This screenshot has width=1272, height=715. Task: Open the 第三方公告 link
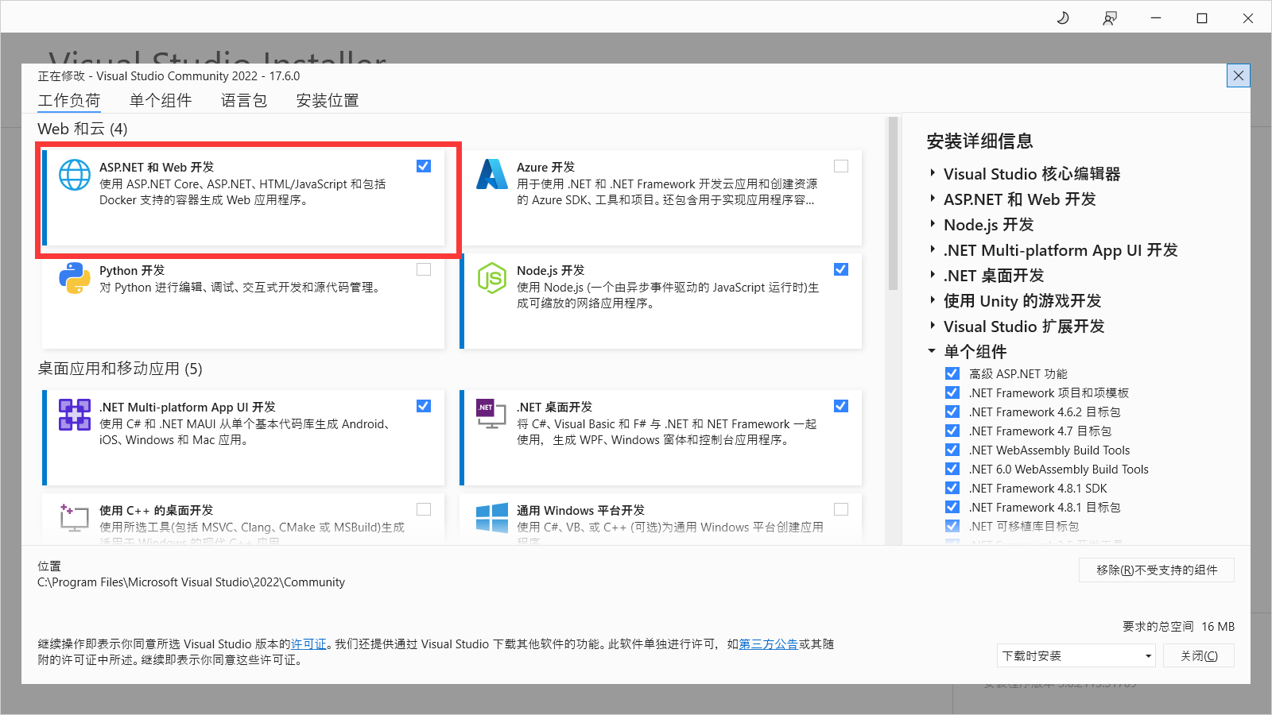click(x=768, y=644)
